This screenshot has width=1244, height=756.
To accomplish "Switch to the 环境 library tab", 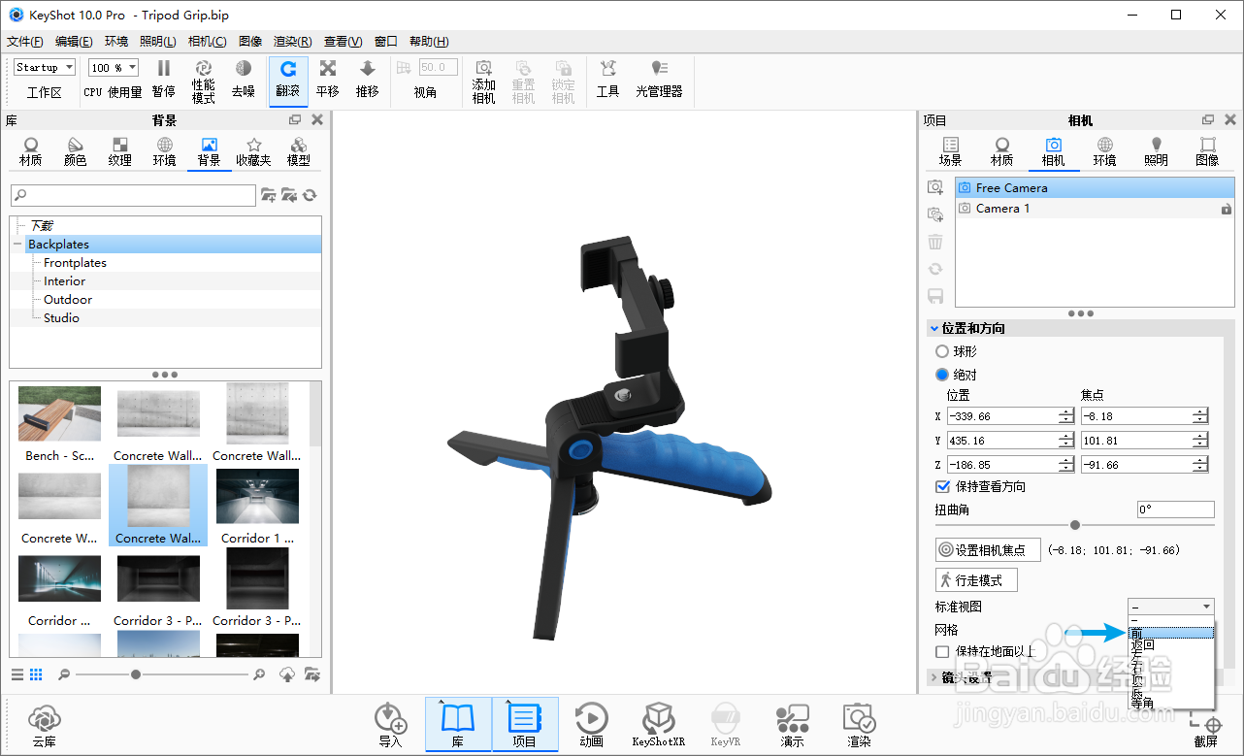I will (164, 152).
